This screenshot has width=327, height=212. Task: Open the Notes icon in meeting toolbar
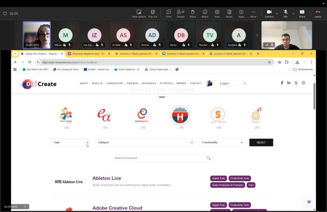[x=229, y=12]
